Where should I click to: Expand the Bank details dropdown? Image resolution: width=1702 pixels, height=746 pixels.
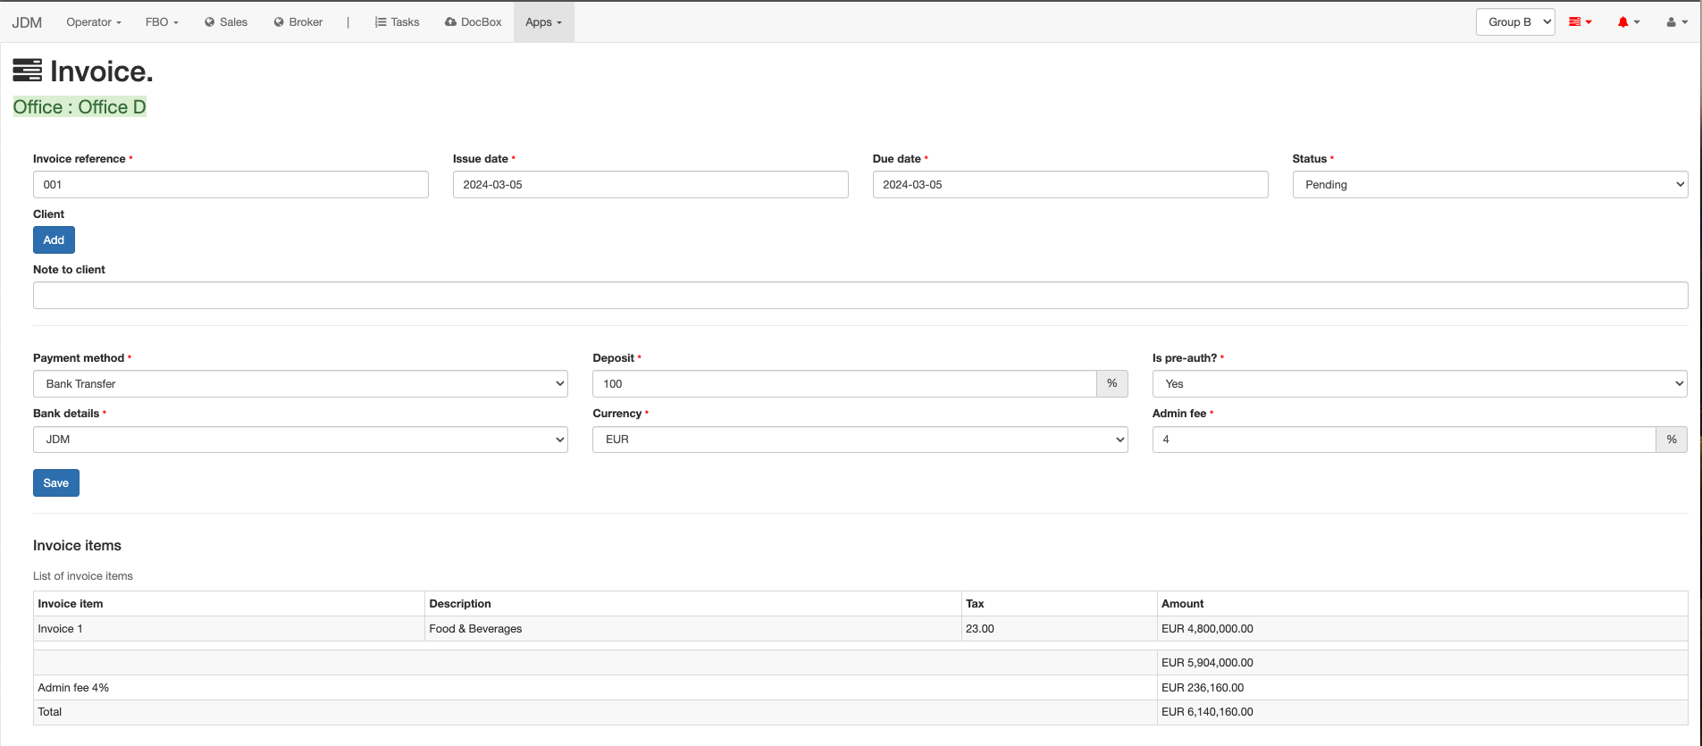tap(300, 440)
